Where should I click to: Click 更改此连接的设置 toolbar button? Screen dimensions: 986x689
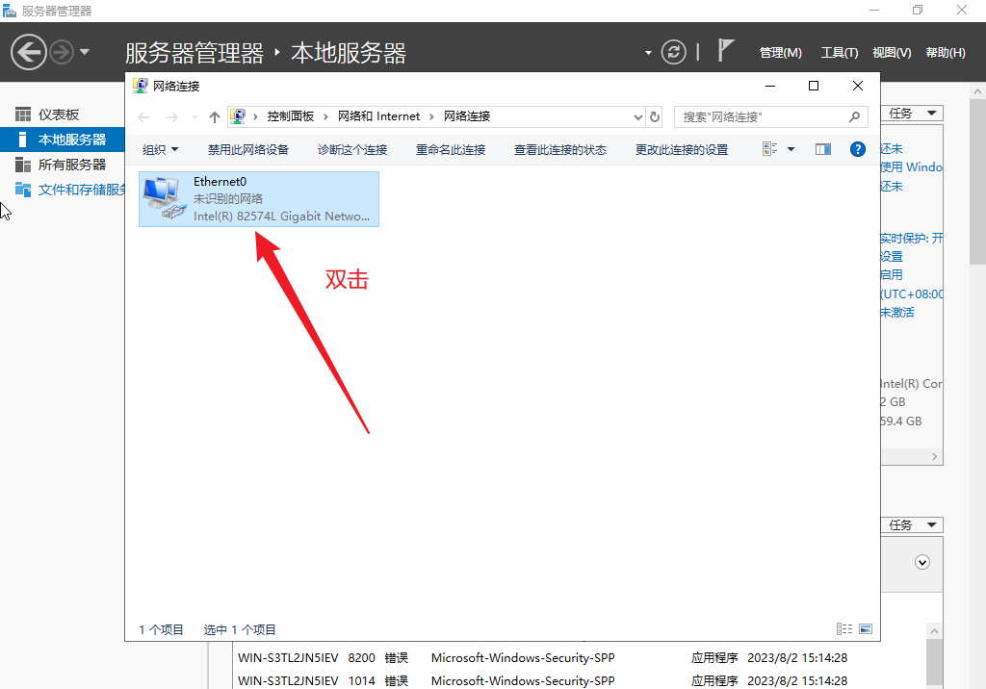coord(681,149)
